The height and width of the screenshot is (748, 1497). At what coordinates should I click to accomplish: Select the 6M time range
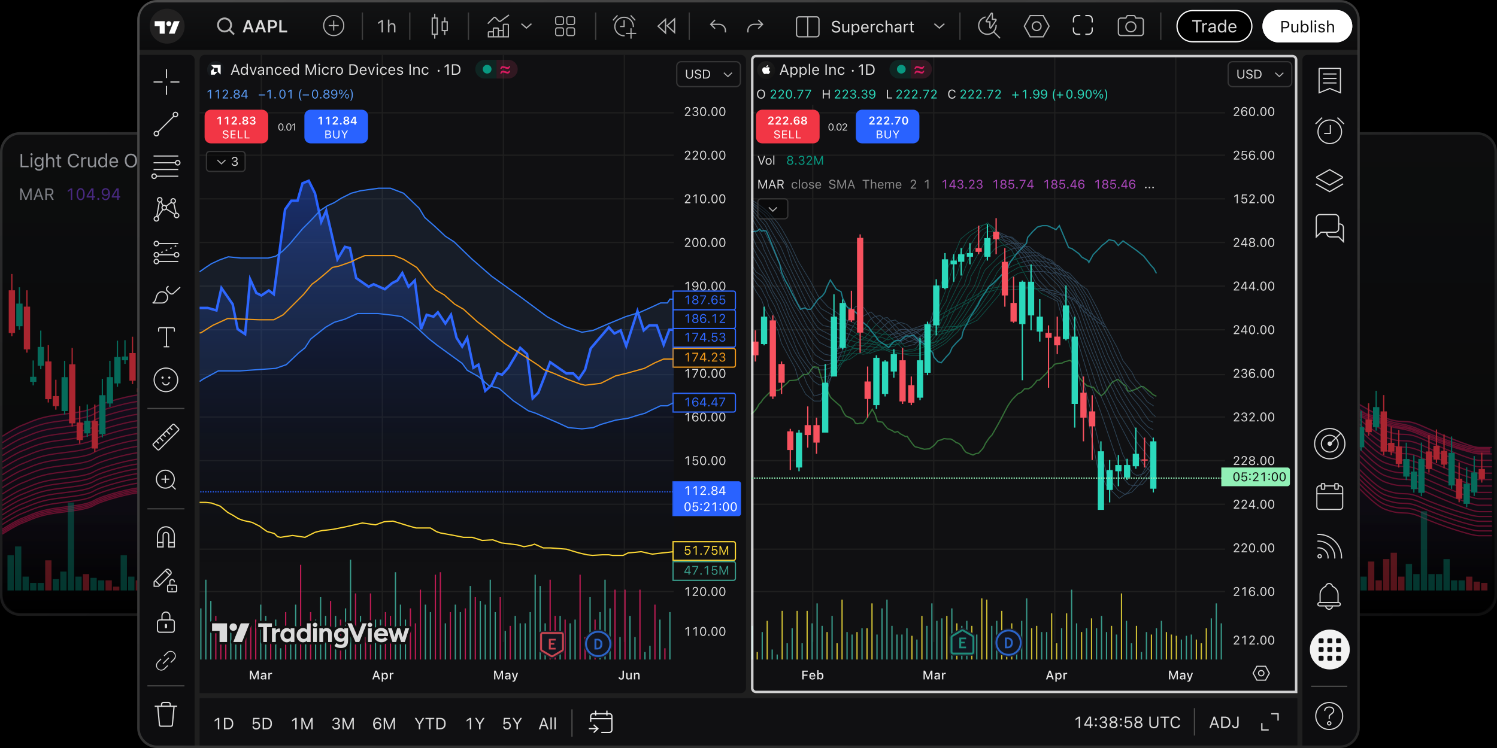point(384,723)
